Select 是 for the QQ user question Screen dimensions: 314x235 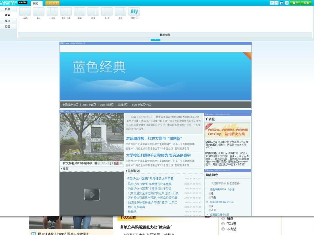point(210,194)
